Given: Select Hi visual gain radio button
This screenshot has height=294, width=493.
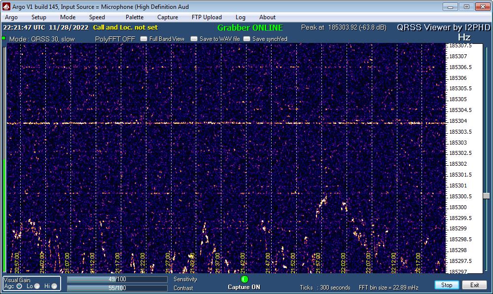Looking at the screenshot, I should (54, 286).
